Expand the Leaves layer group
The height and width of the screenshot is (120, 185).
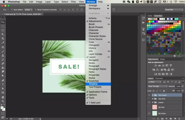[153, 102]
